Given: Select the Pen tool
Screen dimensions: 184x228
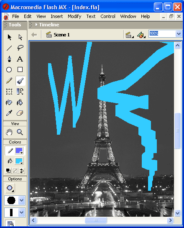Looking at the screenshot, I should (x=10, y=59).
